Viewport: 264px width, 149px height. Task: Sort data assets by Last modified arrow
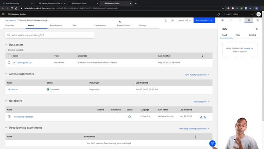pyautogui.click(x=203, y=56)
